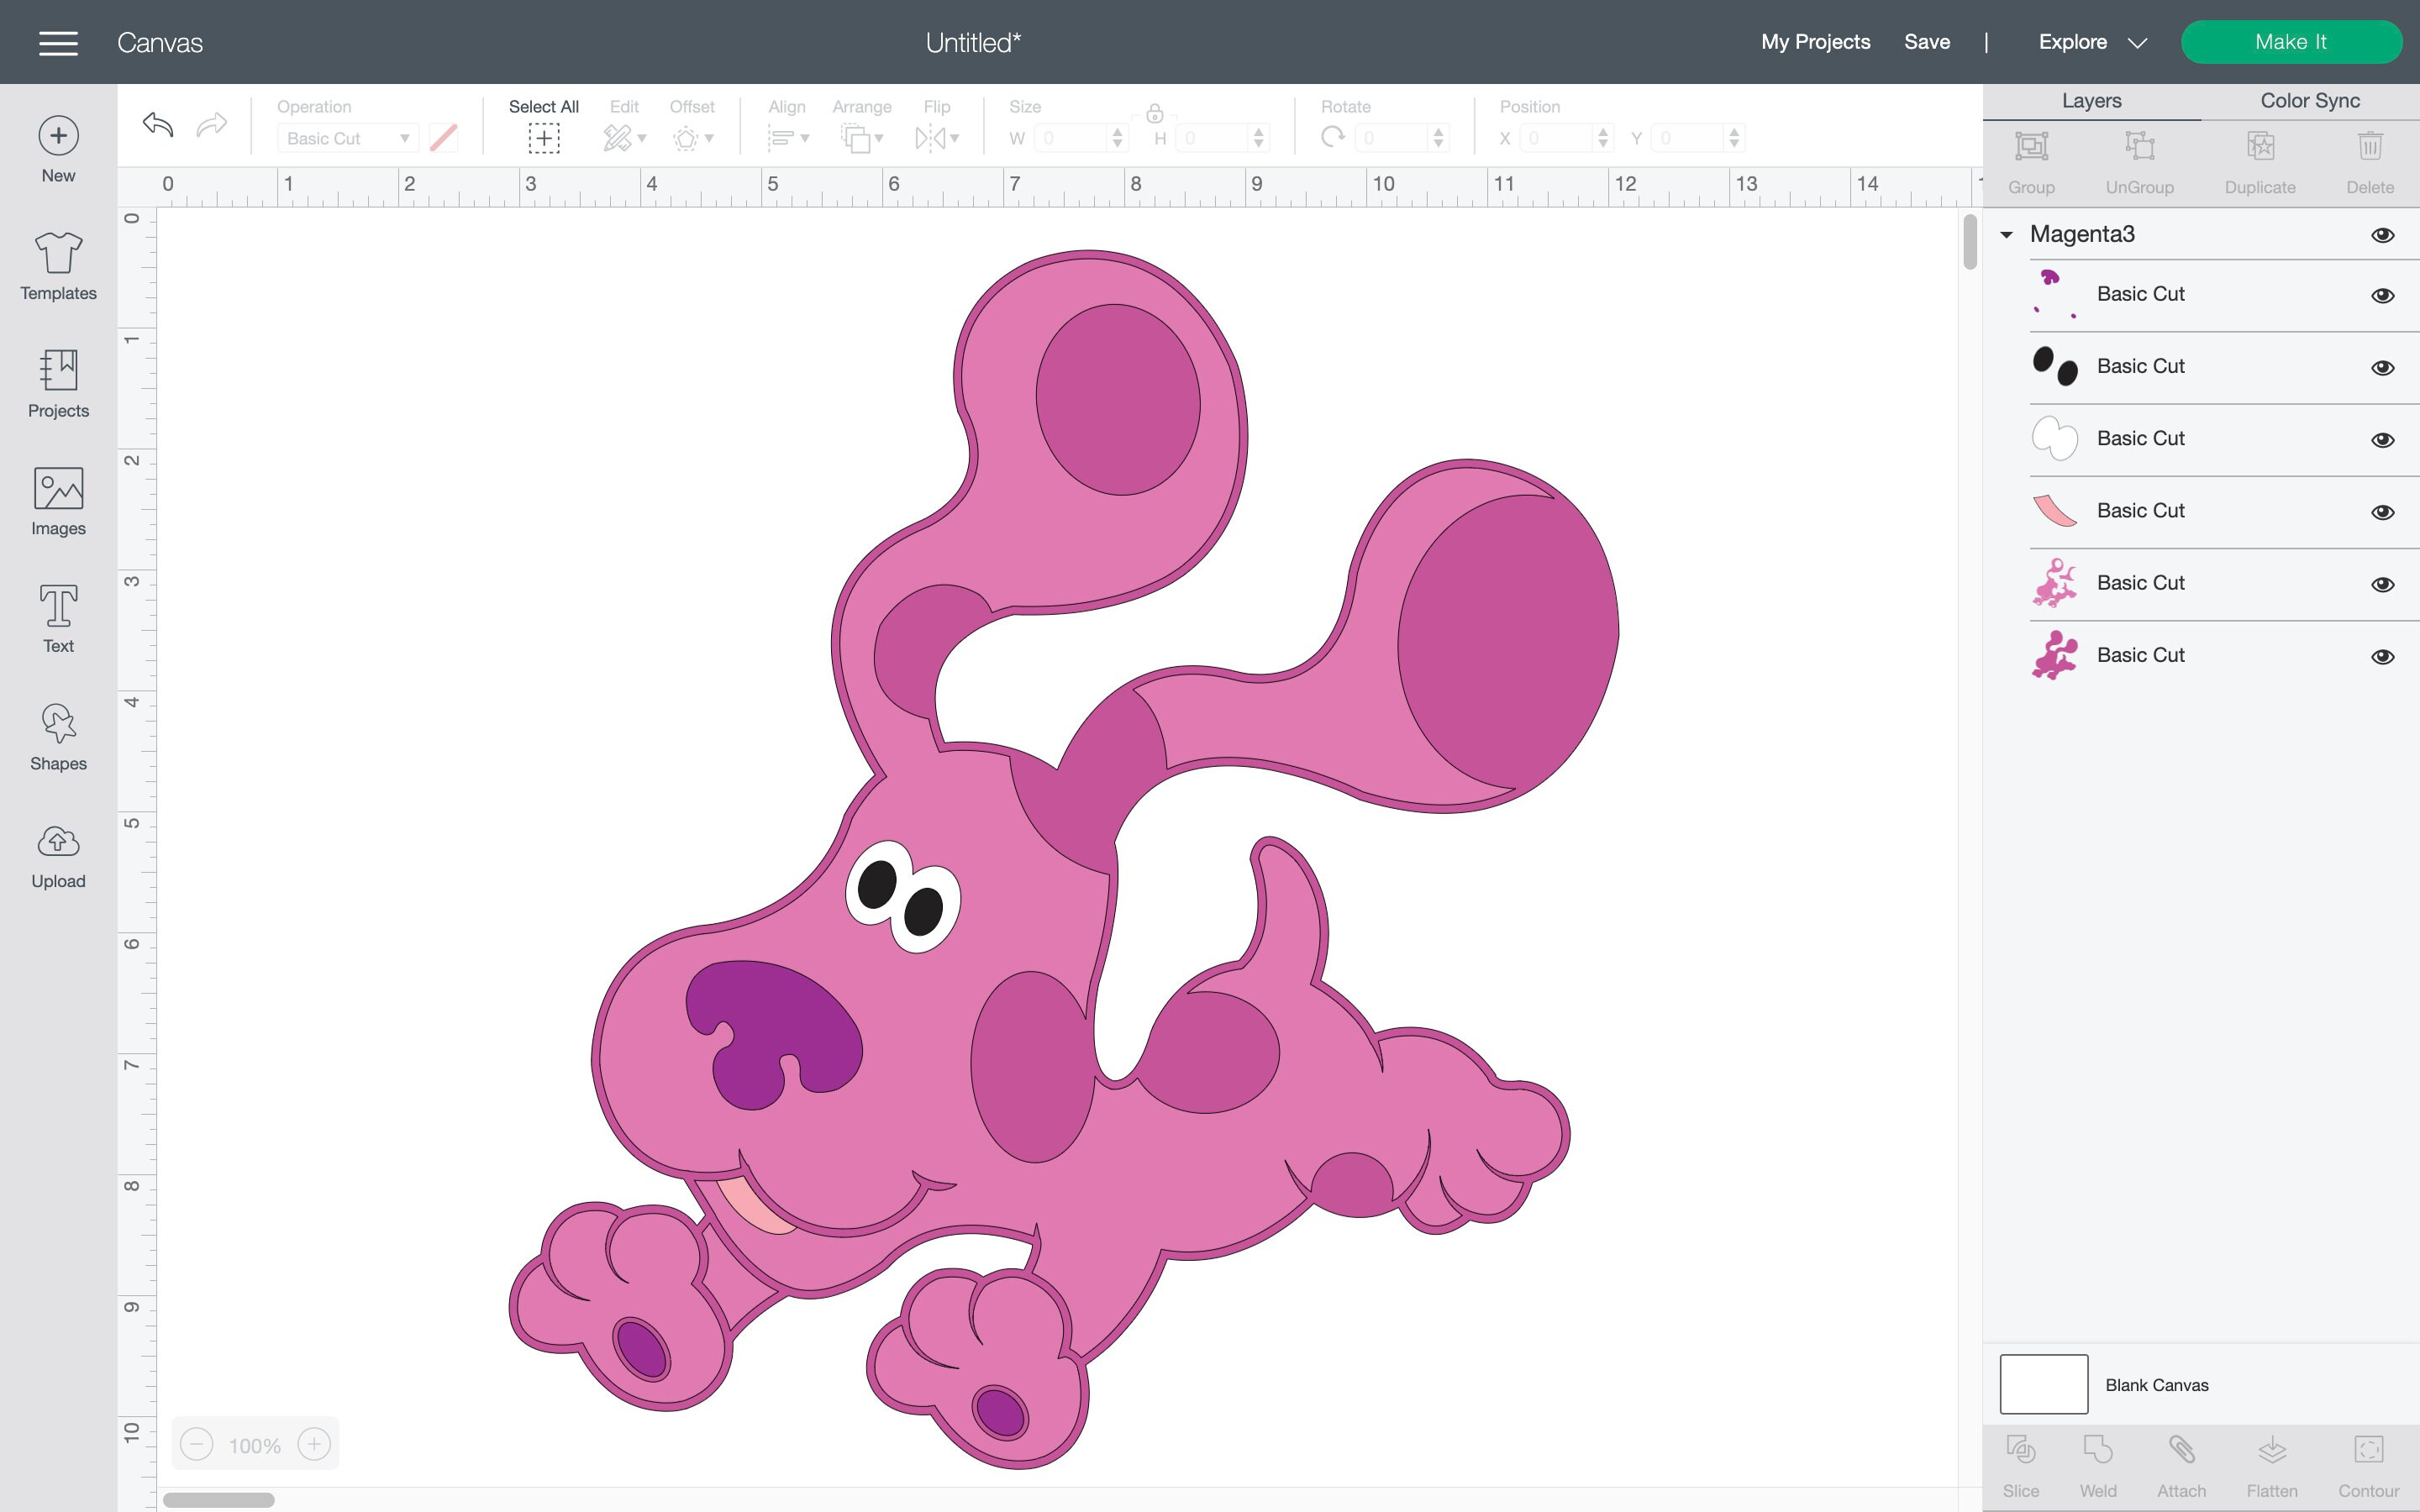Click the Blank Canvas color swatch
The height and width of the screenshot is (1512, 2420).
point(2043,1384)
